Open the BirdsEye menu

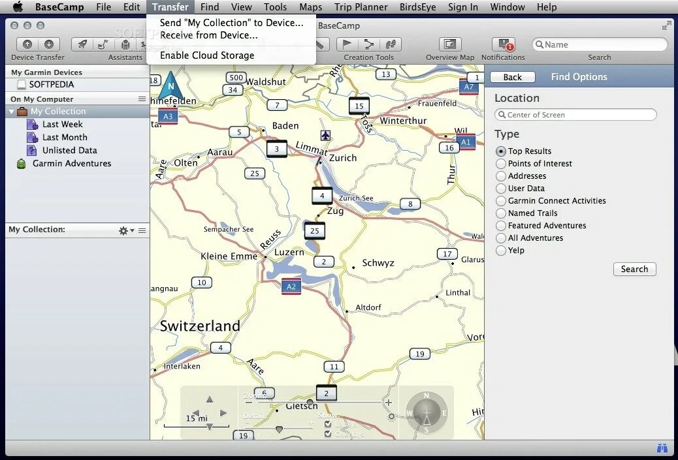[417, 7]
